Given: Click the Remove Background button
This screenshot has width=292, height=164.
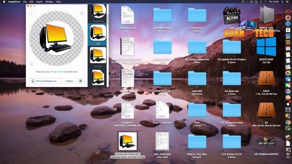Looking at the screenshot, I should 45,81.
